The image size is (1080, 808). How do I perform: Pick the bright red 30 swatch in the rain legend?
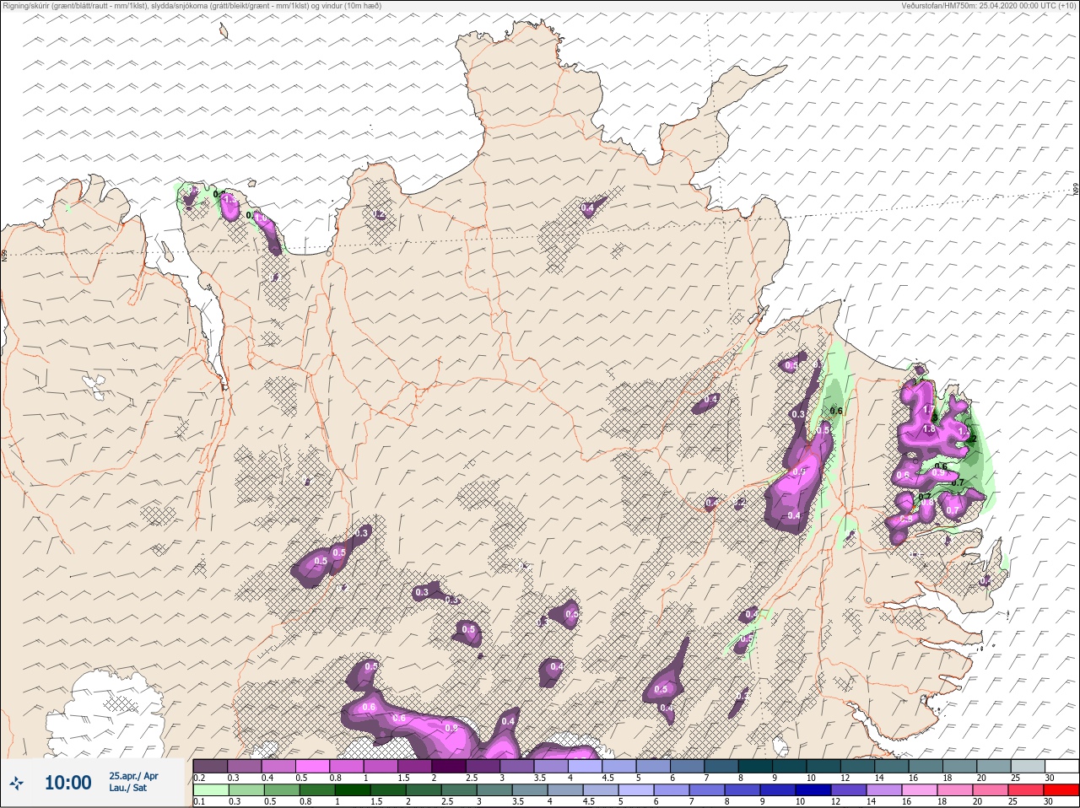point(1061,792)
